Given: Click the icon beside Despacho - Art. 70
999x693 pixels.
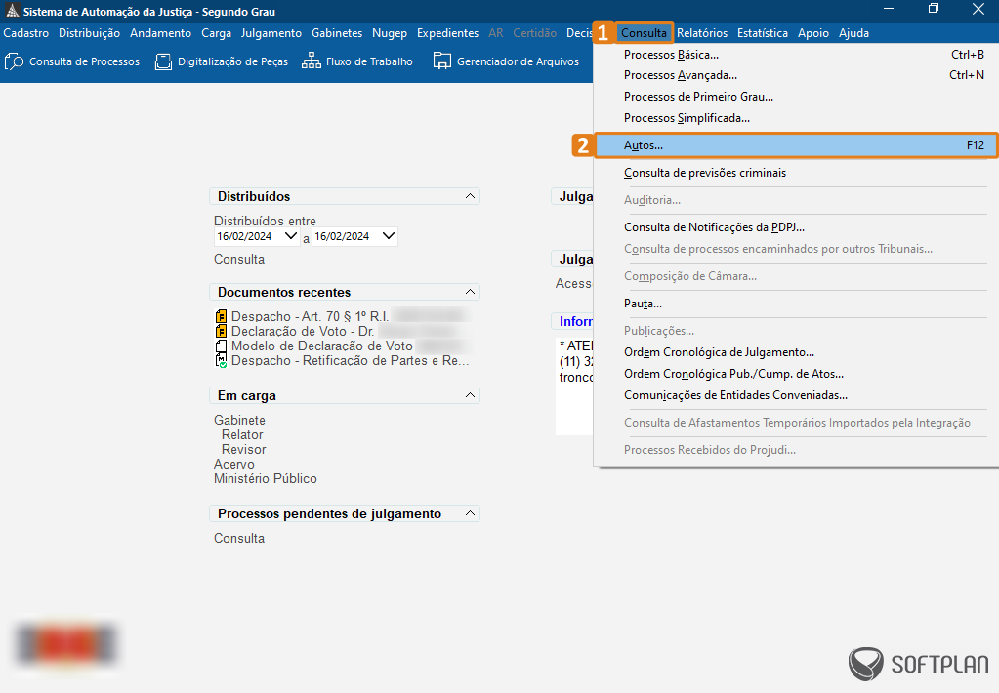Looking at the screenshot, I should click(221, 316).
